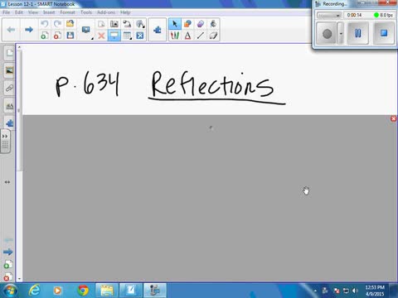398x298 pixels.
Task: Open the Page Sorter sidebar tab
Action: (9, 53)
